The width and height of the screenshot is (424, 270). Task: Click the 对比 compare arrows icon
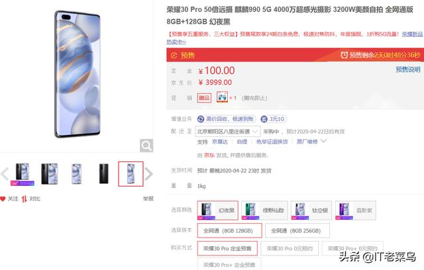[25, 199]
